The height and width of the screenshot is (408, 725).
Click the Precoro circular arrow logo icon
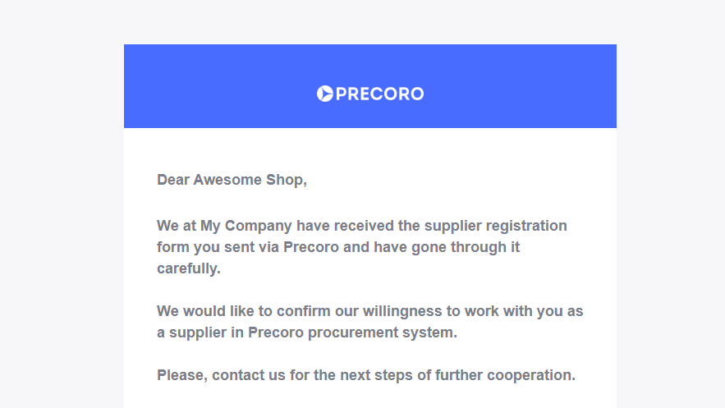click(324, 94)
